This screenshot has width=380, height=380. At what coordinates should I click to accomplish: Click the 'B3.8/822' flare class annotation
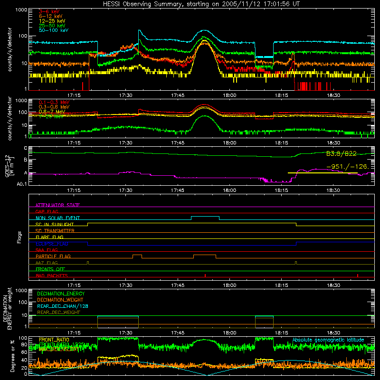click(x=341, y=153)
